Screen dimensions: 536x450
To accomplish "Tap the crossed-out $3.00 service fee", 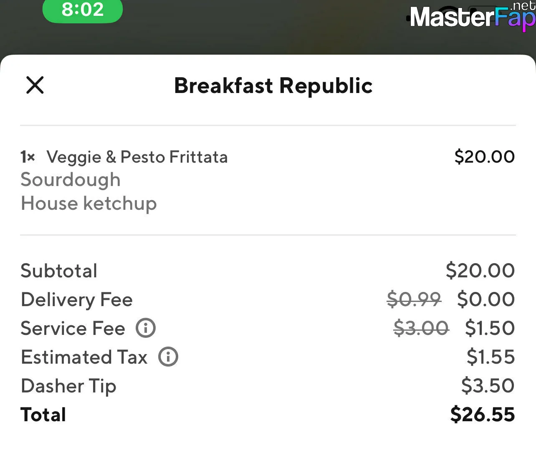I will 422,328.
